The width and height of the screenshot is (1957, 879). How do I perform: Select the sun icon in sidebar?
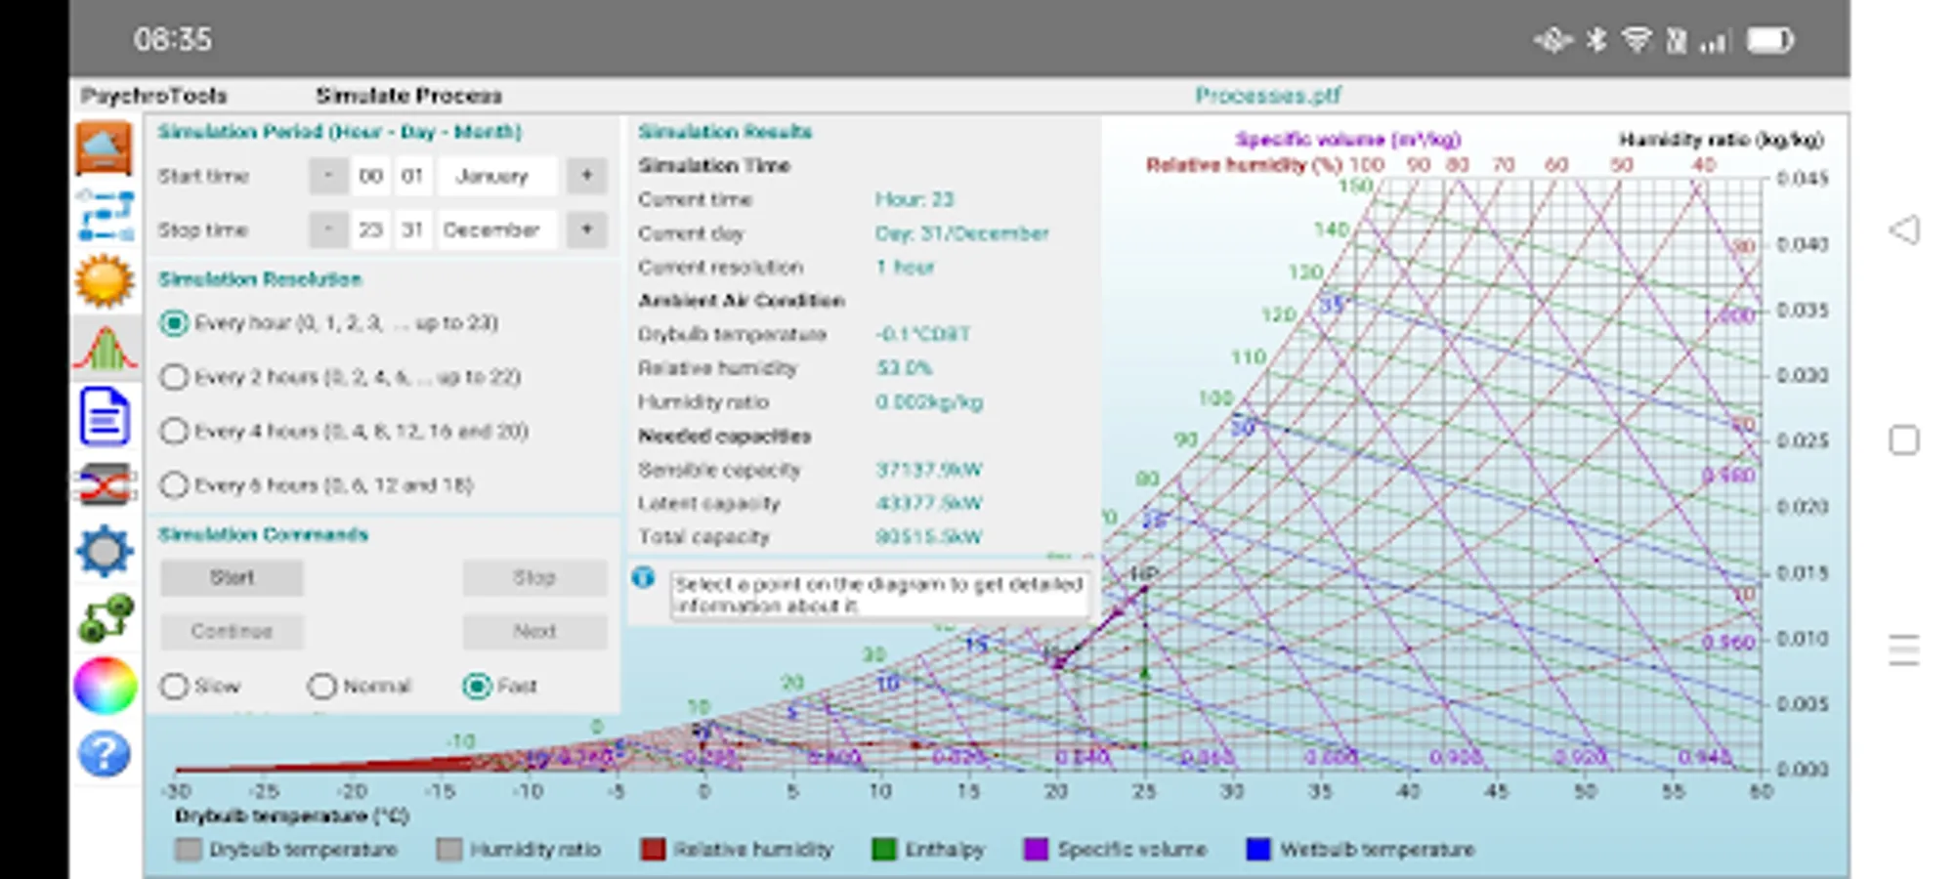click(104, 281)
